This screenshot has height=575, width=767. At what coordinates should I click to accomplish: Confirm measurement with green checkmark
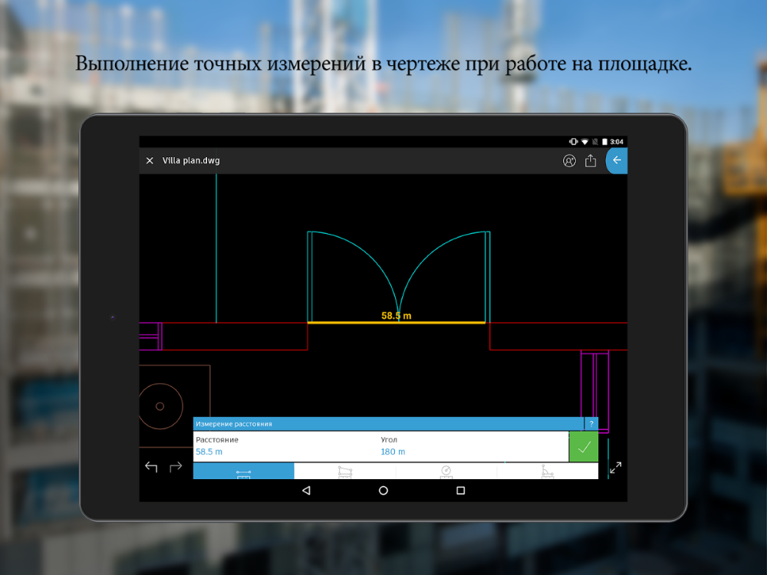[x=583, y=447]
